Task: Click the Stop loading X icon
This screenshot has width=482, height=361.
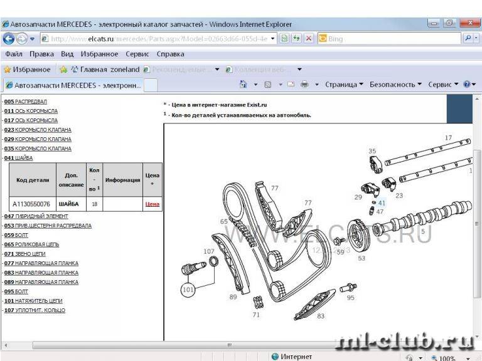Action: click(x=308, y=38)
